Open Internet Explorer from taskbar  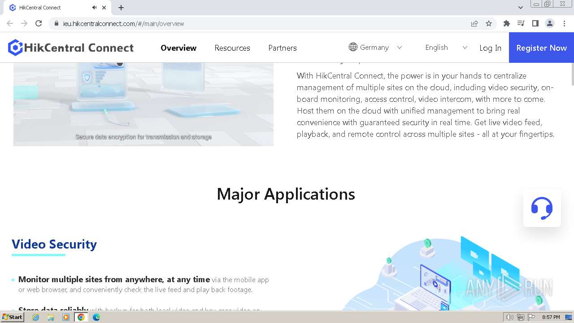click(35, 317)
